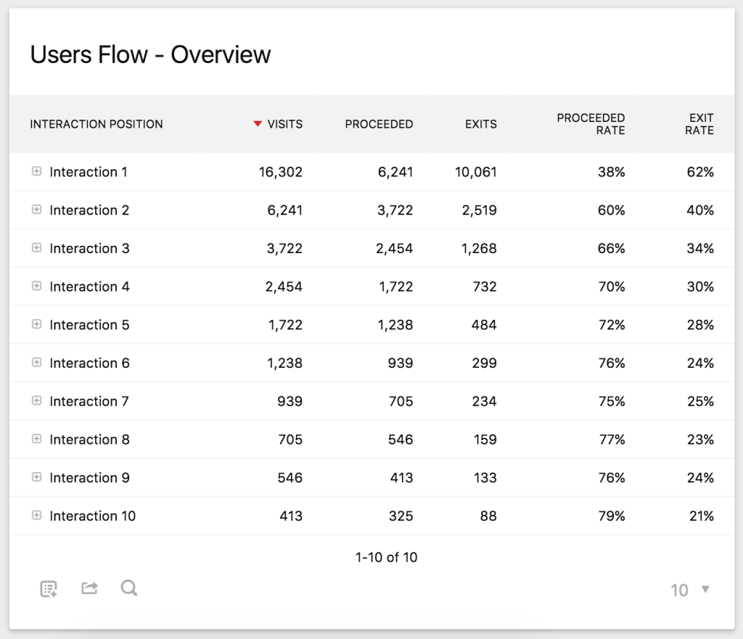
Task: Expand the Interaction 3 row
Action: click(x=36, y=248)
